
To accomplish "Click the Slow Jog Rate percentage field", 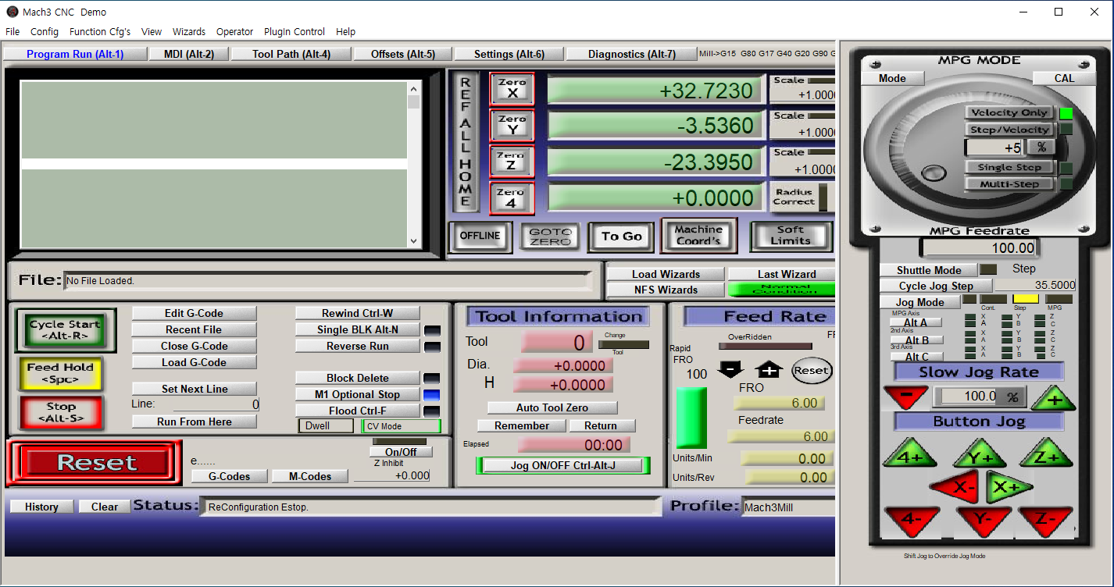I will pos(967,397).
